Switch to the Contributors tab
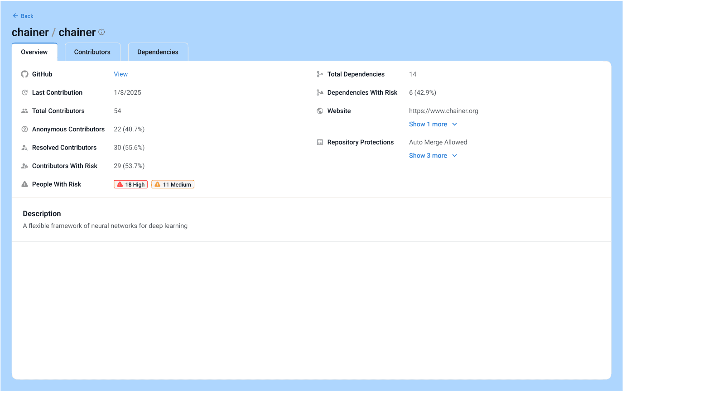 click(92, 52)
